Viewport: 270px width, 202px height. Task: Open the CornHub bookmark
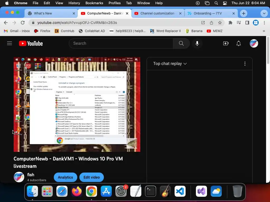pos(64,31)
